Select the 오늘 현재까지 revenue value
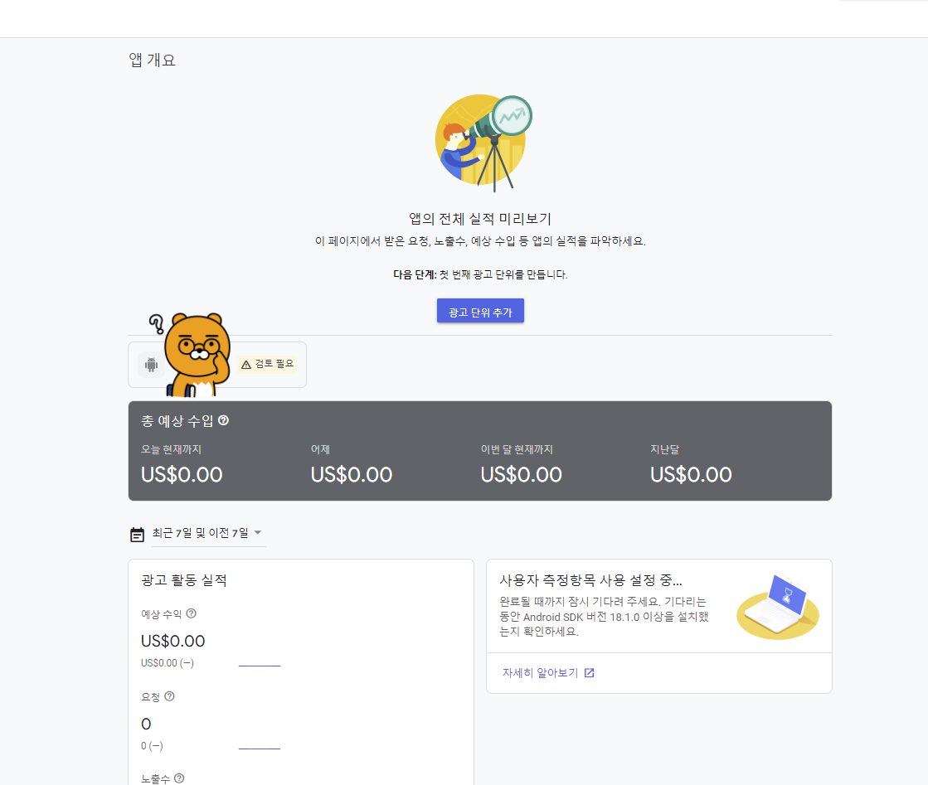 click(182, 474)
